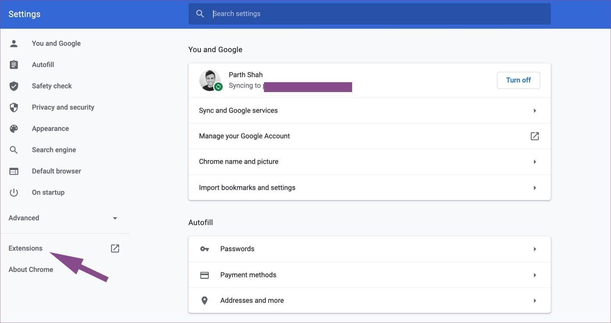The height and width of the screenshot is (323, 611).
Task: Open Extensions link in sidebar
Action: (25, 248)
